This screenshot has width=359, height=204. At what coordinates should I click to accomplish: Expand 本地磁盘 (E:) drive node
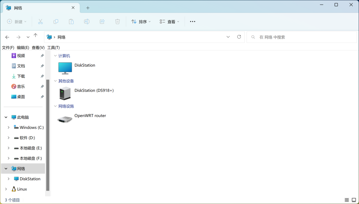tap(8, 148)
